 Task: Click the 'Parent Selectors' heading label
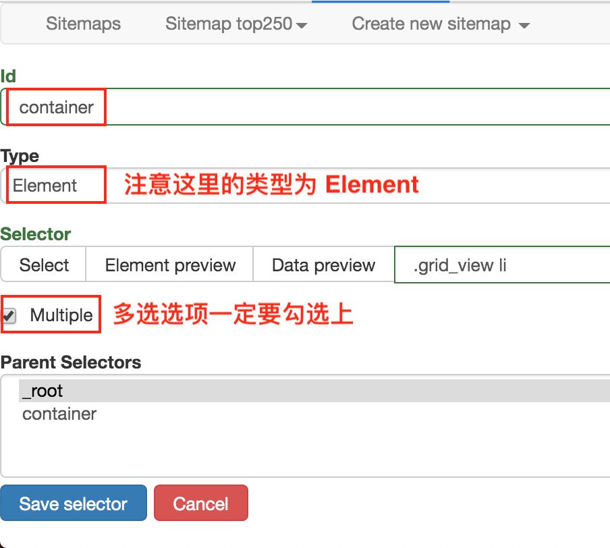[x=71, y=362]
